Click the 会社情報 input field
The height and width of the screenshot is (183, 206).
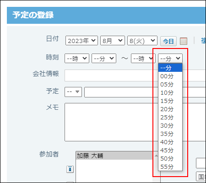click(135, 75)
